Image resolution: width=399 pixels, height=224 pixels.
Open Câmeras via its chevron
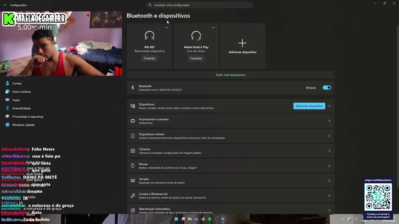tap(329, 151)
